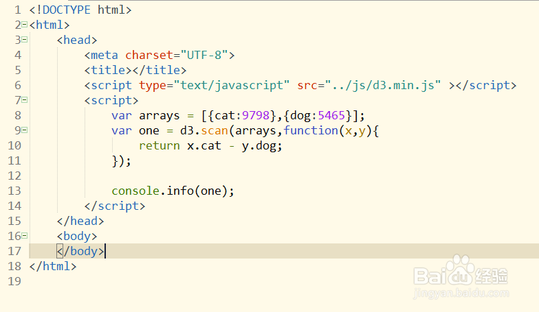Viewport: 539px width, 312px height.
Task: Click the closing html tag on line 18
Action: tap(53, 266)
